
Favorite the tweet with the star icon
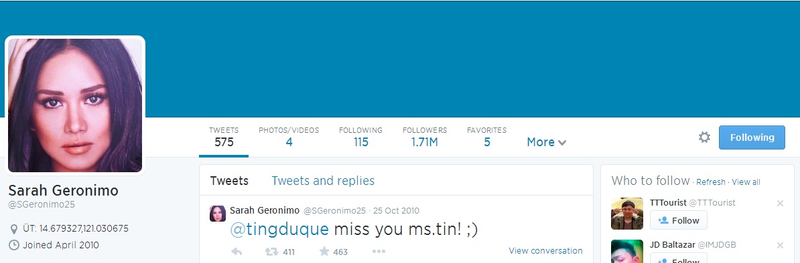coord(324,251)
